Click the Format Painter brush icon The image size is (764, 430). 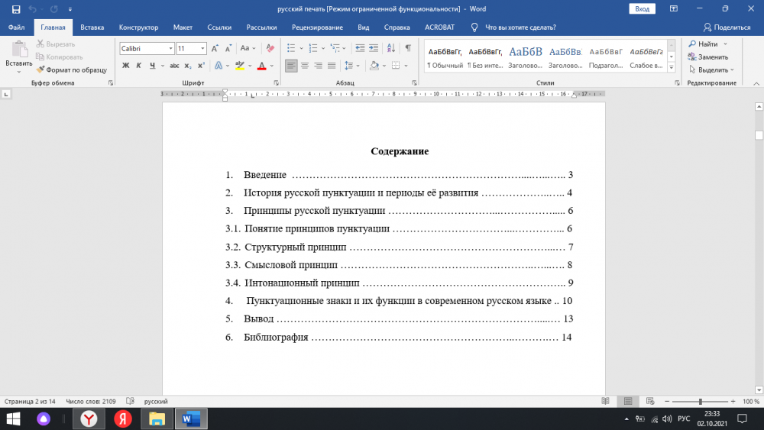[x=41, y=70]
